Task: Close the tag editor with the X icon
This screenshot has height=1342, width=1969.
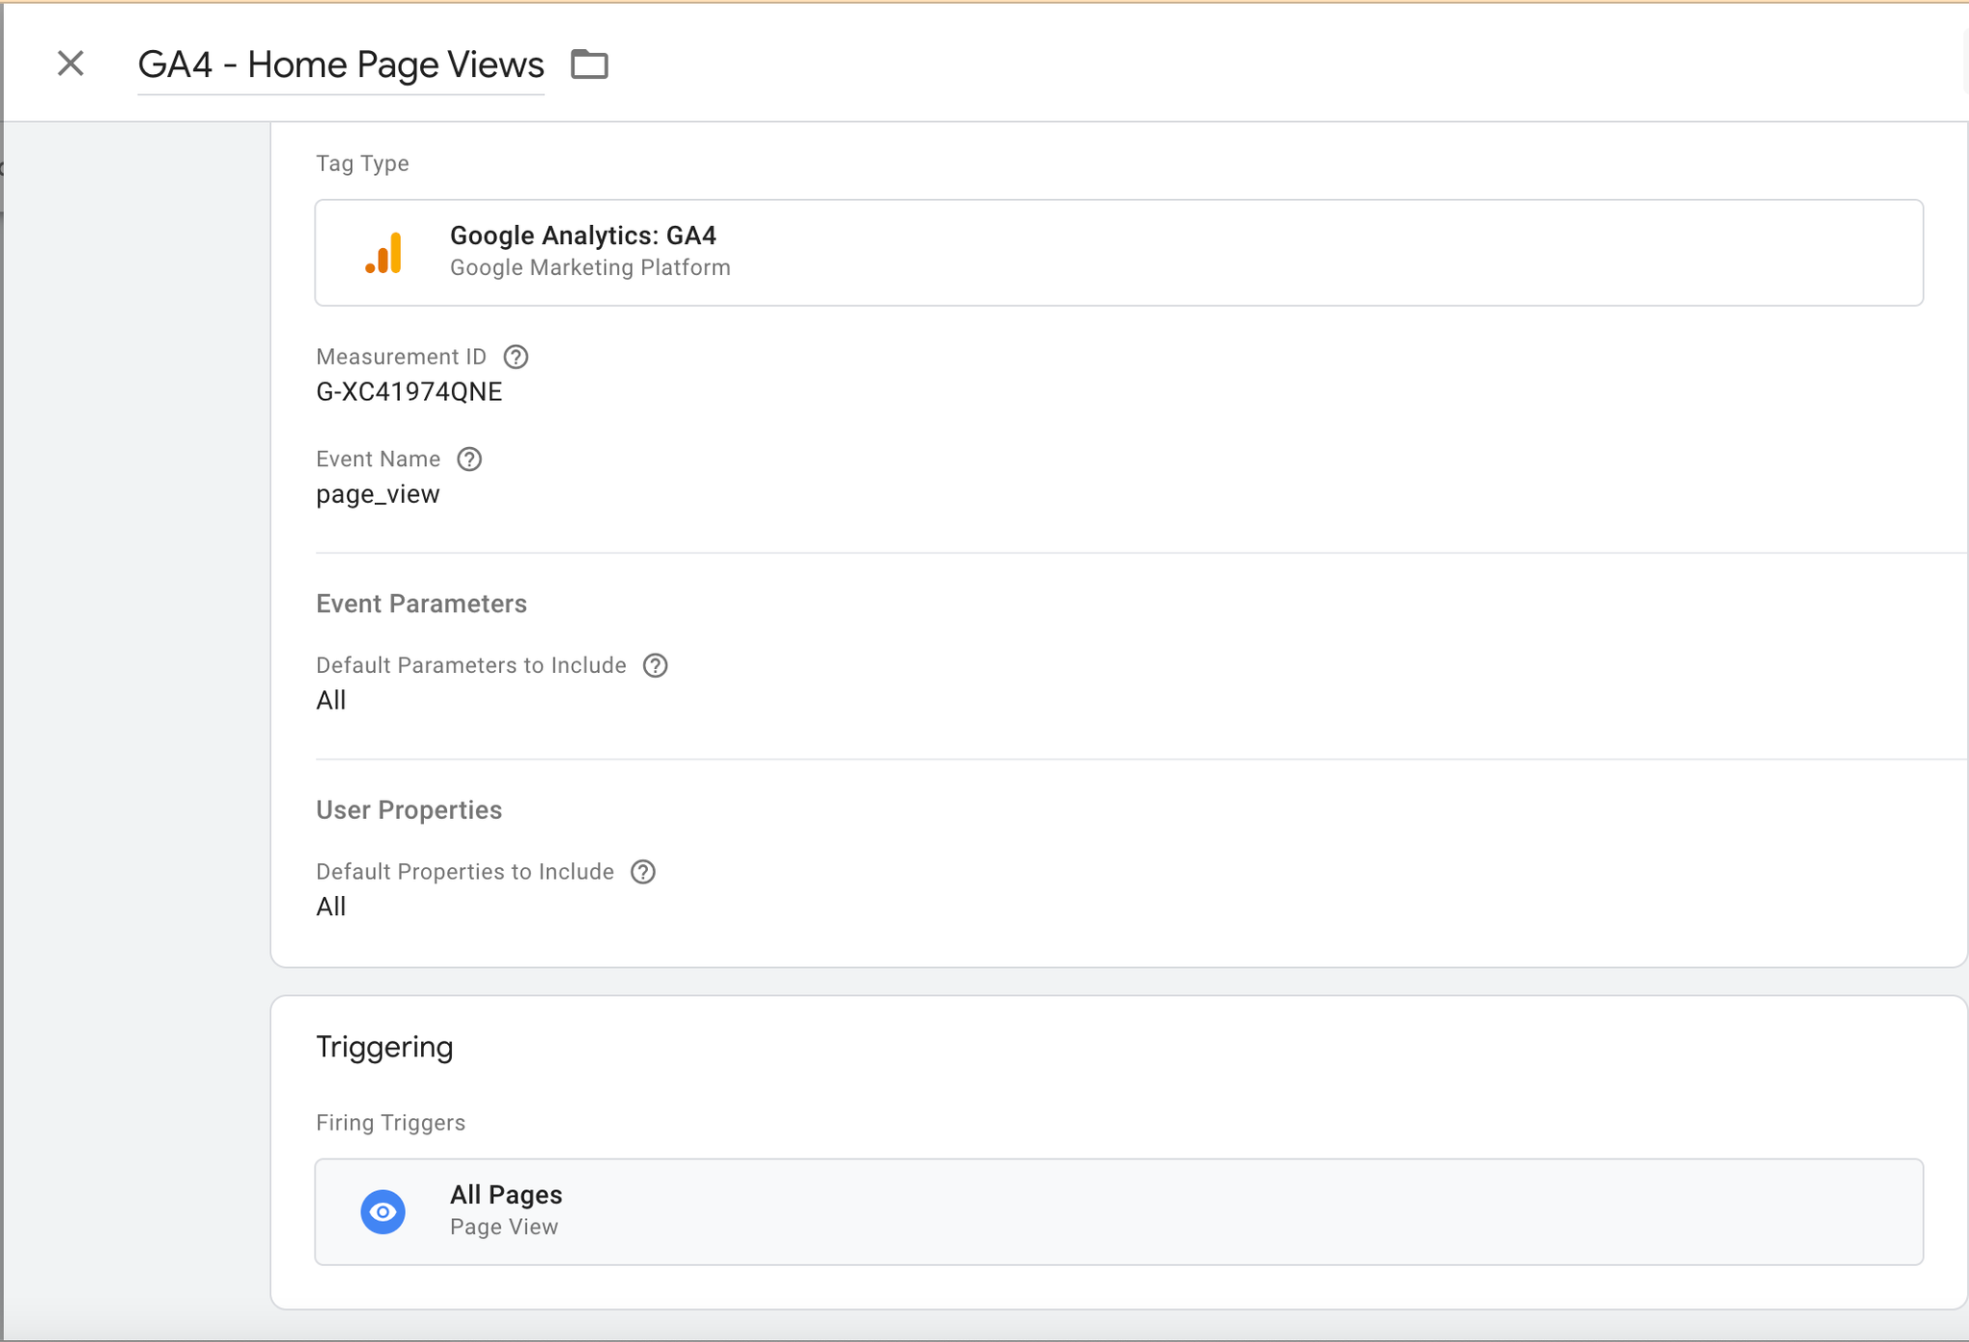Action: point(70,63)
